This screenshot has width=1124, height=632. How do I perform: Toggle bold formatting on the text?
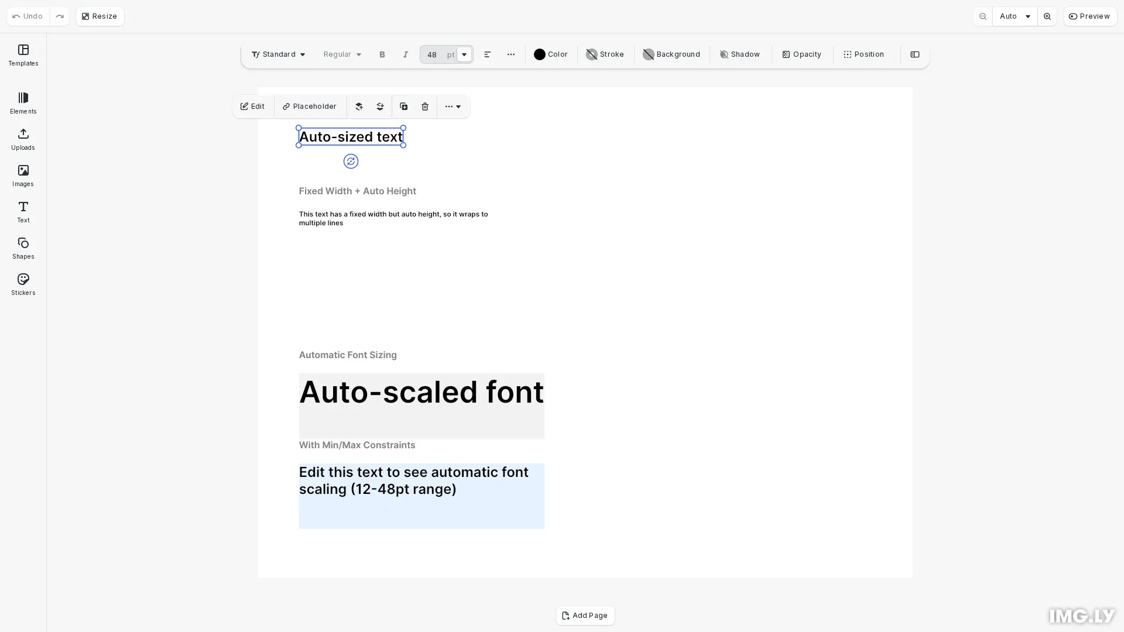[x=382, y=54]
